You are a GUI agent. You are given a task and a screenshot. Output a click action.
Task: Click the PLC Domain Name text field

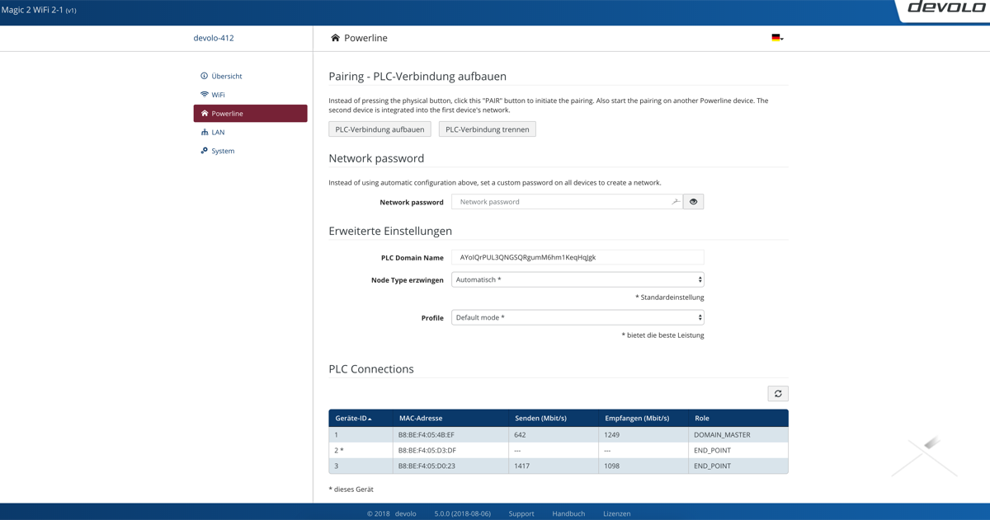pyautogui.click(x=577, y=257)
